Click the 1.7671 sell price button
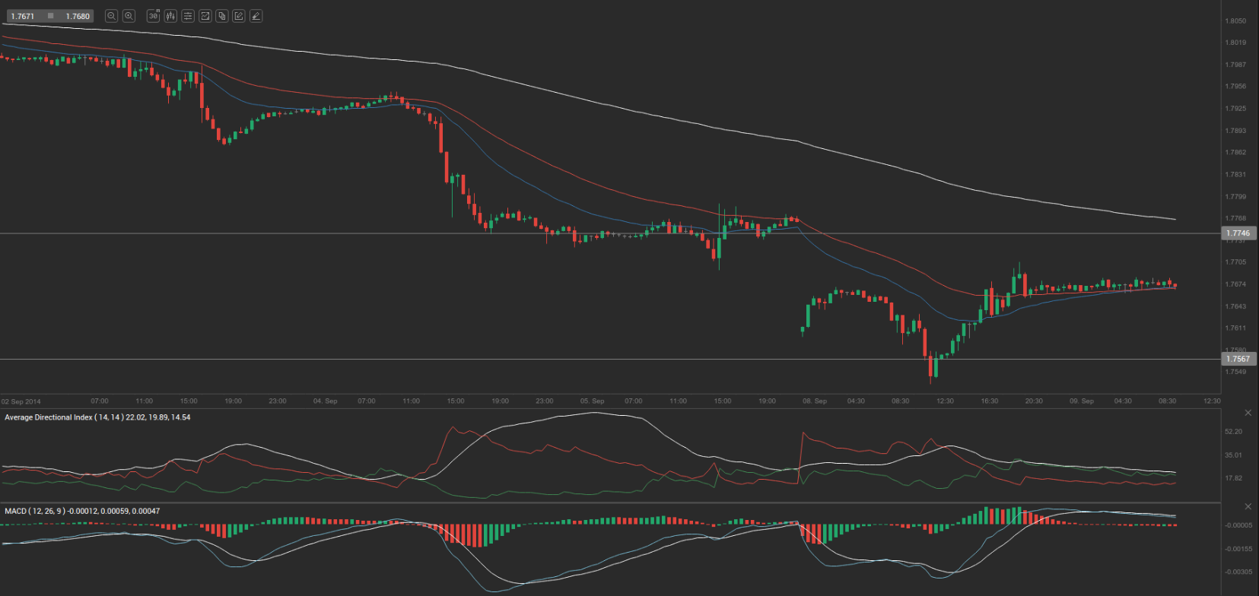The width and height of the screenshot is (1259, 596). 23,16
